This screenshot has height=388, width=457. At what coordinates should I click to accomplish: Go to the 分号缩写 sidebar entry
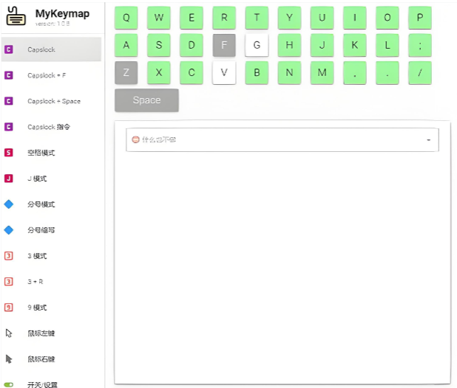point(41,230)
